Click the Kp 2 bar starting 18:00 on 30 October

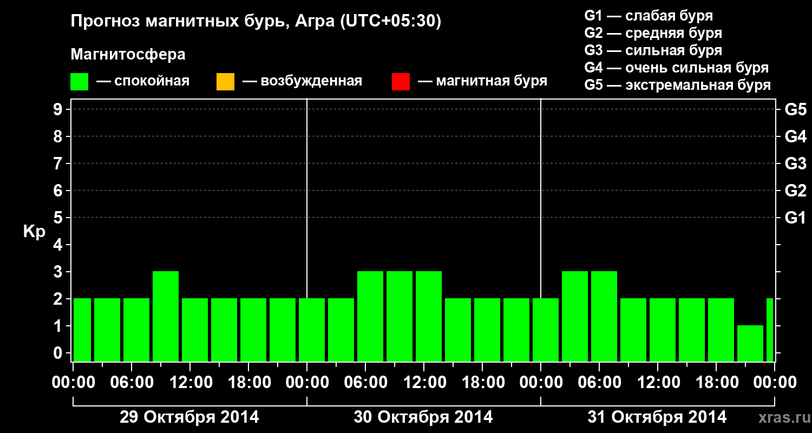pos(487,330)
